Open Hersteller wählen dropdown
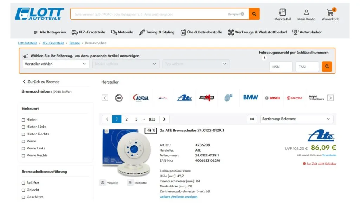The width and height of the screenshot is (360, 203). click(x=56, y=64)
